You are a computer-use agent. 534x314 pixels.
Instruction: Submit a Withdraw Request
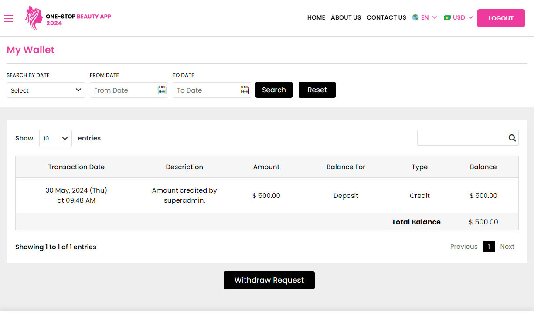point(269,280)
